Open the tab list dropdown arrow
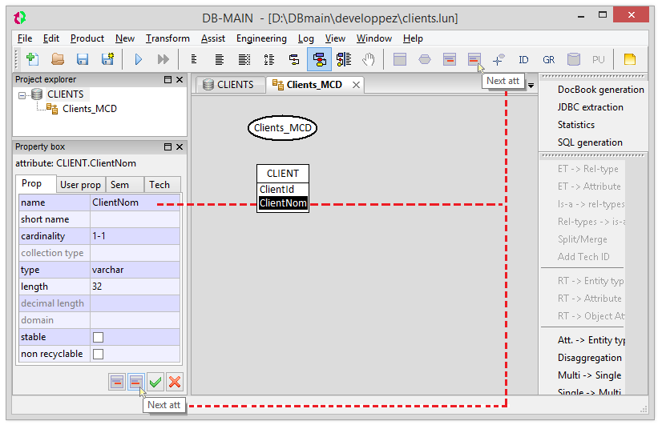This screenshot has height=425, width=662. click(x=531, y=85)
